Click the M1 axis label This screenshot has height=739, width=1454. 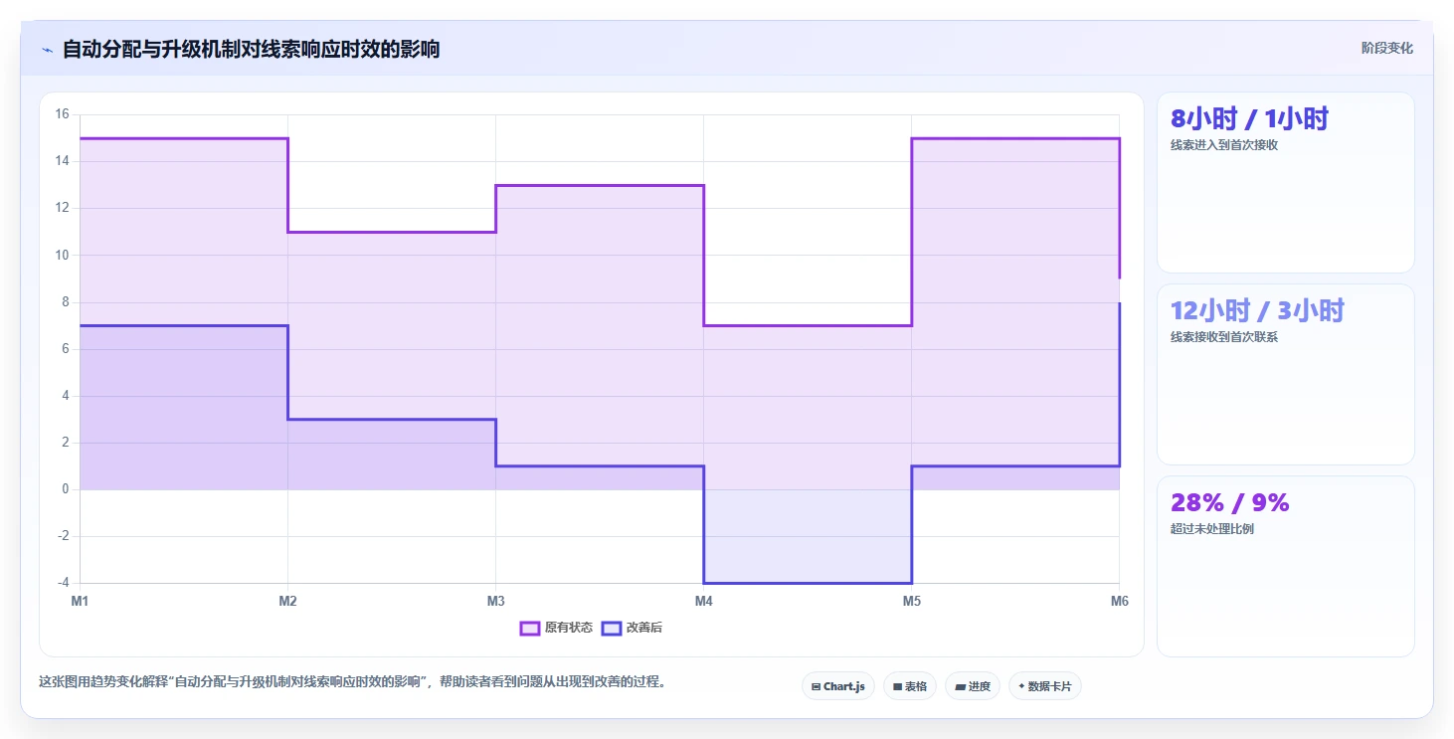80,601
